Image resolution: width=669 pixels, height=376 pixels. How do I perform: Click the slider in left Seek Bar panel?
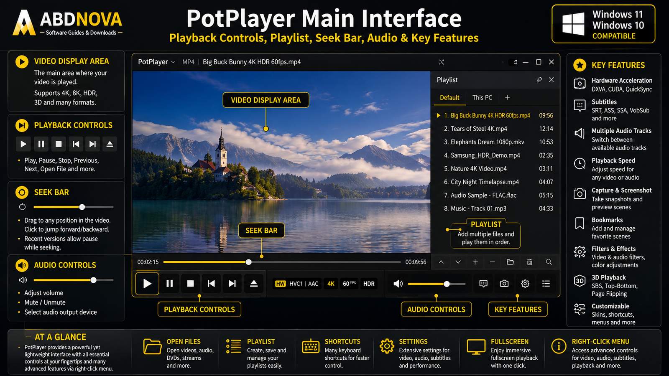[x=74, y=207]
